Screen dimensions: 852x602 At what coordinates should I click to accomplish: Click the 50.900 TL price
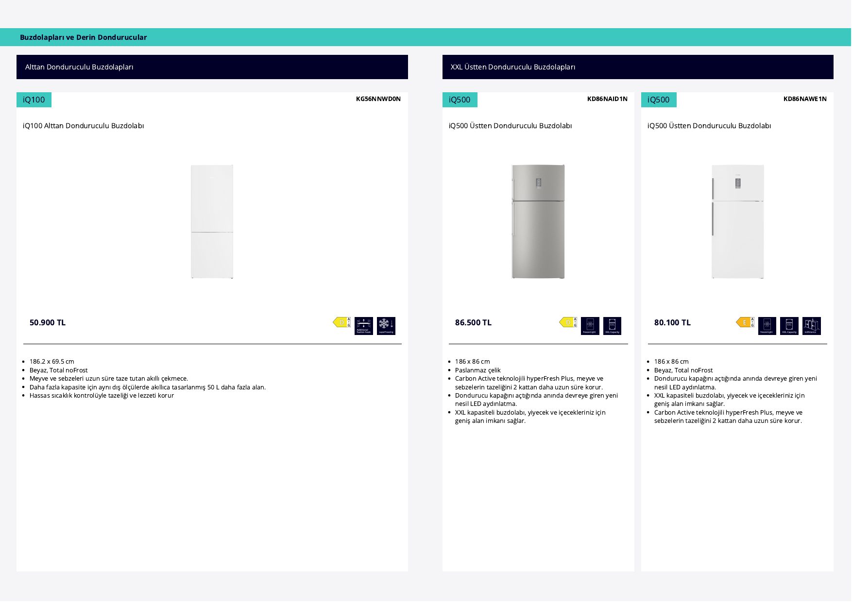pyautogui.click(x=48, y=323)
